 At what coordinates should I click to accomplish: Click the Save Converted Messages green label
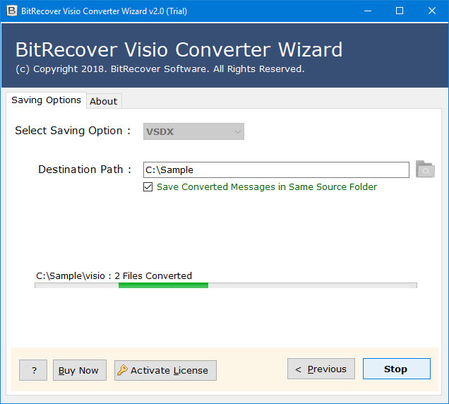point(267,186)
